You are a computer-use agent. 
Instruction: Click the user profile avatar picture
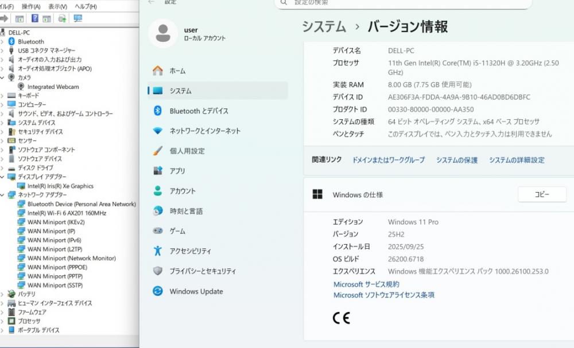pos(163,33)
